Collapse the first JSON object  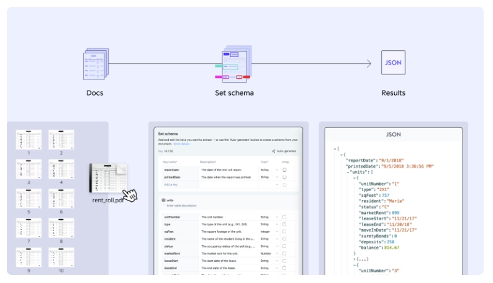(x=341, y=155)
